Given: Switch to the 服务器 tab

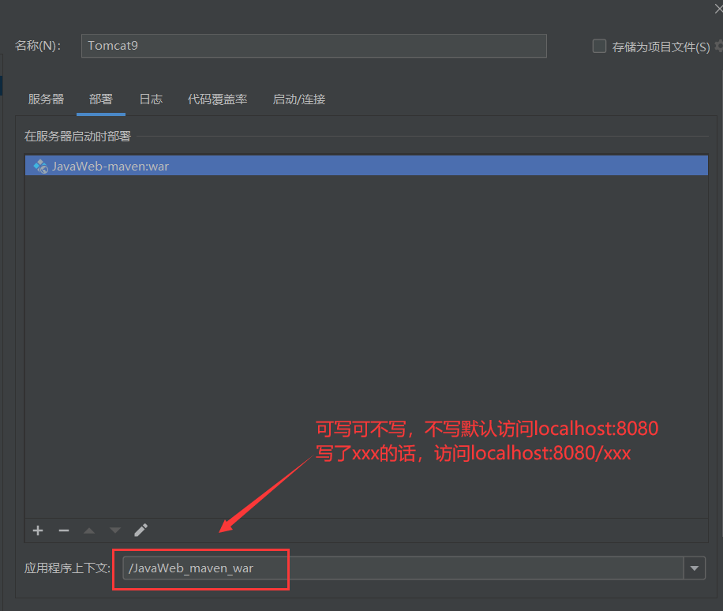Looking at the screenshot, I should (x=46, y=99).
